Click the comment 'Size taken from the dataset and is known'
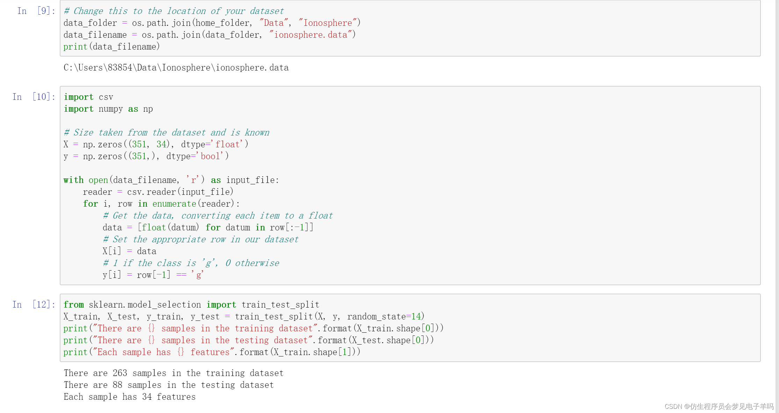Image resolution: width=779 pixels, height=413 pixels. point(166,132)
